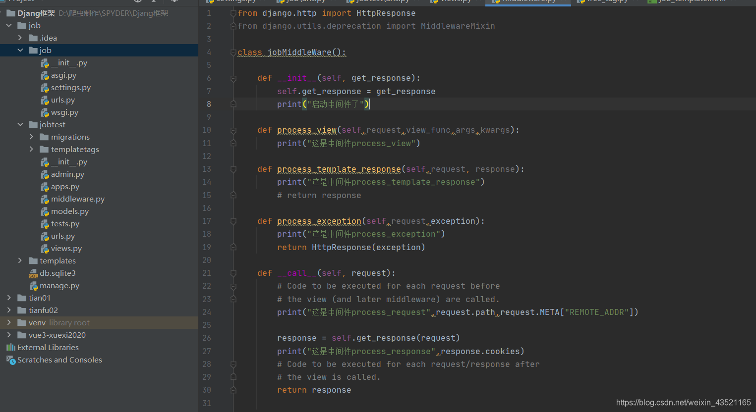
Task: Click the Scratches and Consoles icon
Action: (10, 360)
